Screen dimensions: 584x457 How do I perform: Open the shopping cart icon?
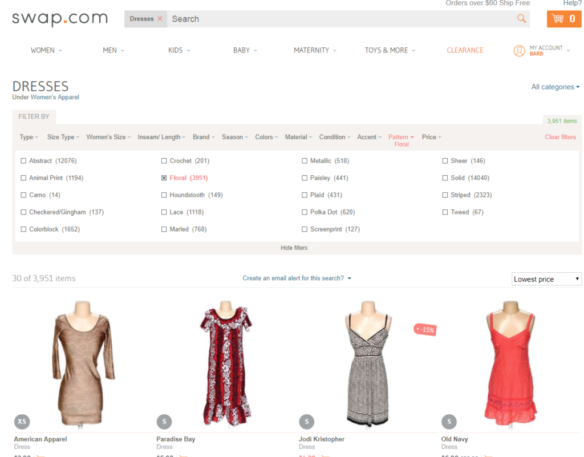pyautogui.click(x=564, y=19)
